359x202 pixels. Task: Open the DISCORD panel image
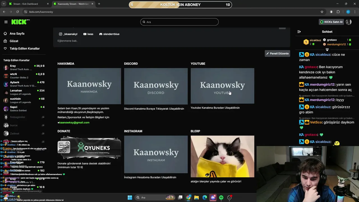point(156,86)
